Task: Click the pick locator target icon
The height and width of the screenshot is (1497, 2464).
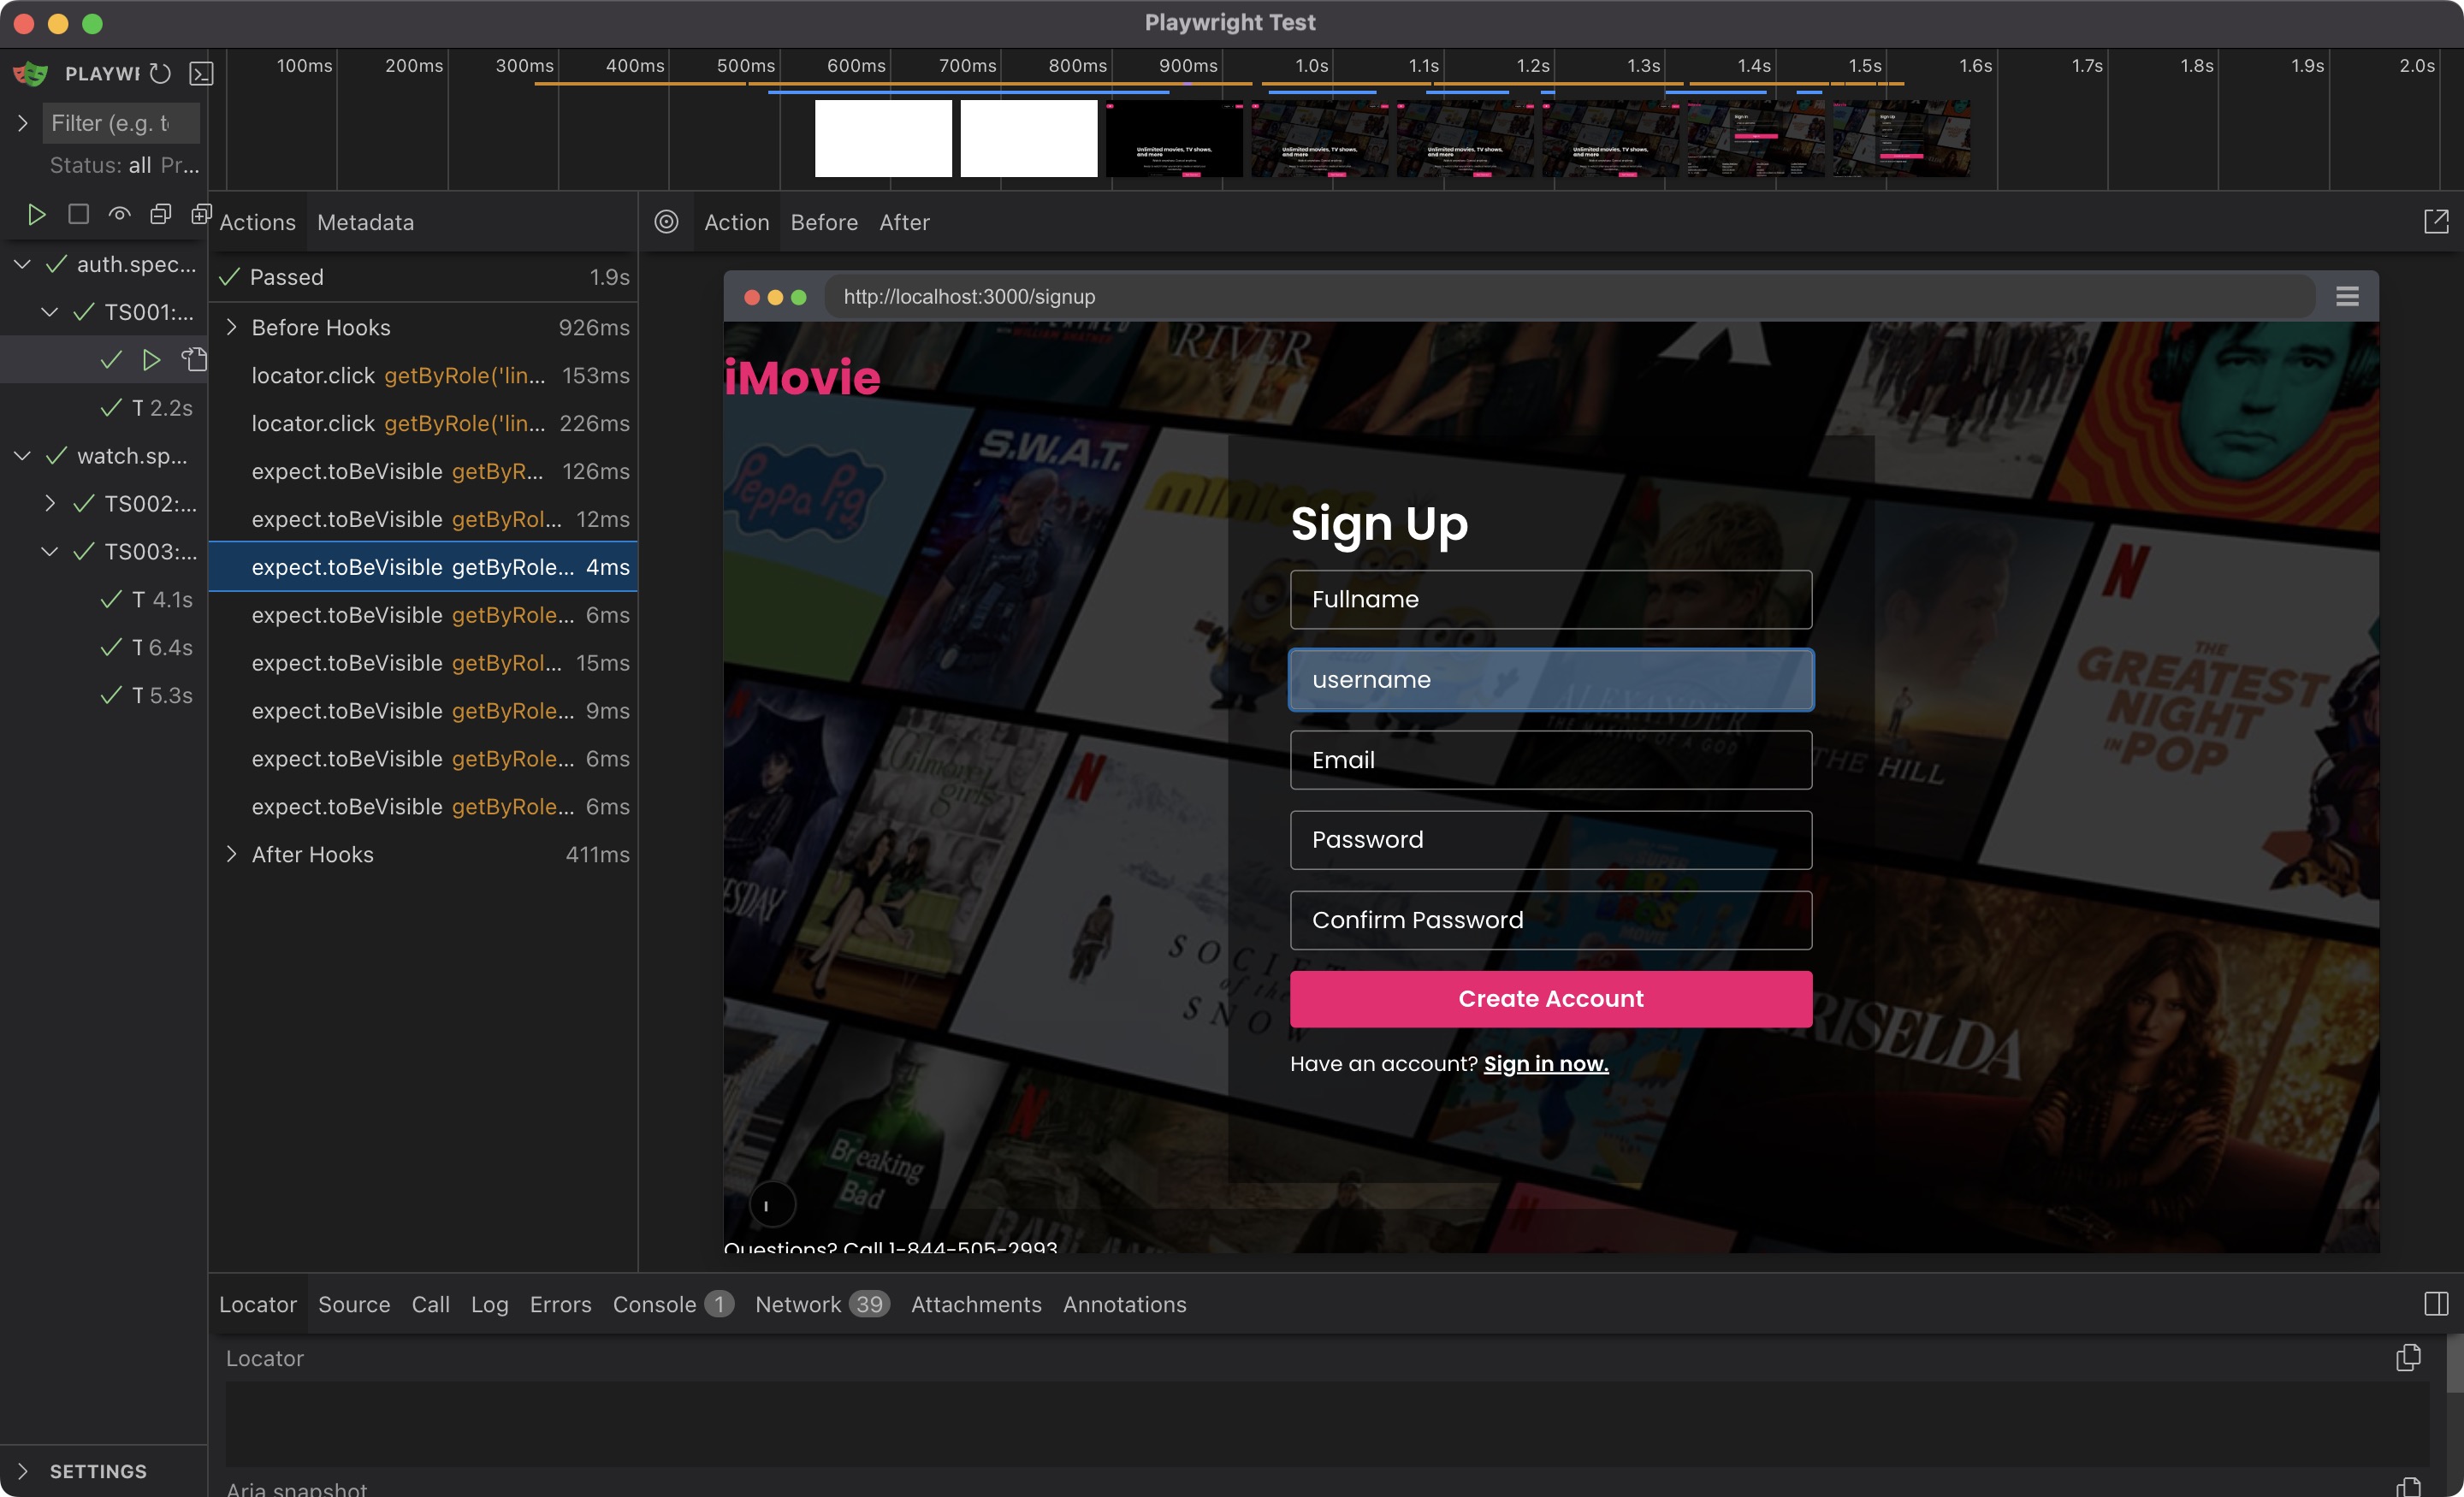Action: [x=666, y=222]
